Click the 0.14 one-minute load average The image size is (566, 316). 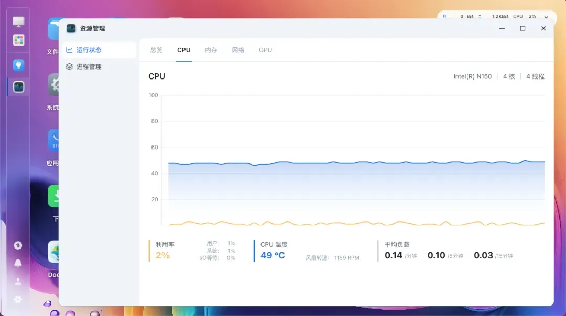point(394,255)
